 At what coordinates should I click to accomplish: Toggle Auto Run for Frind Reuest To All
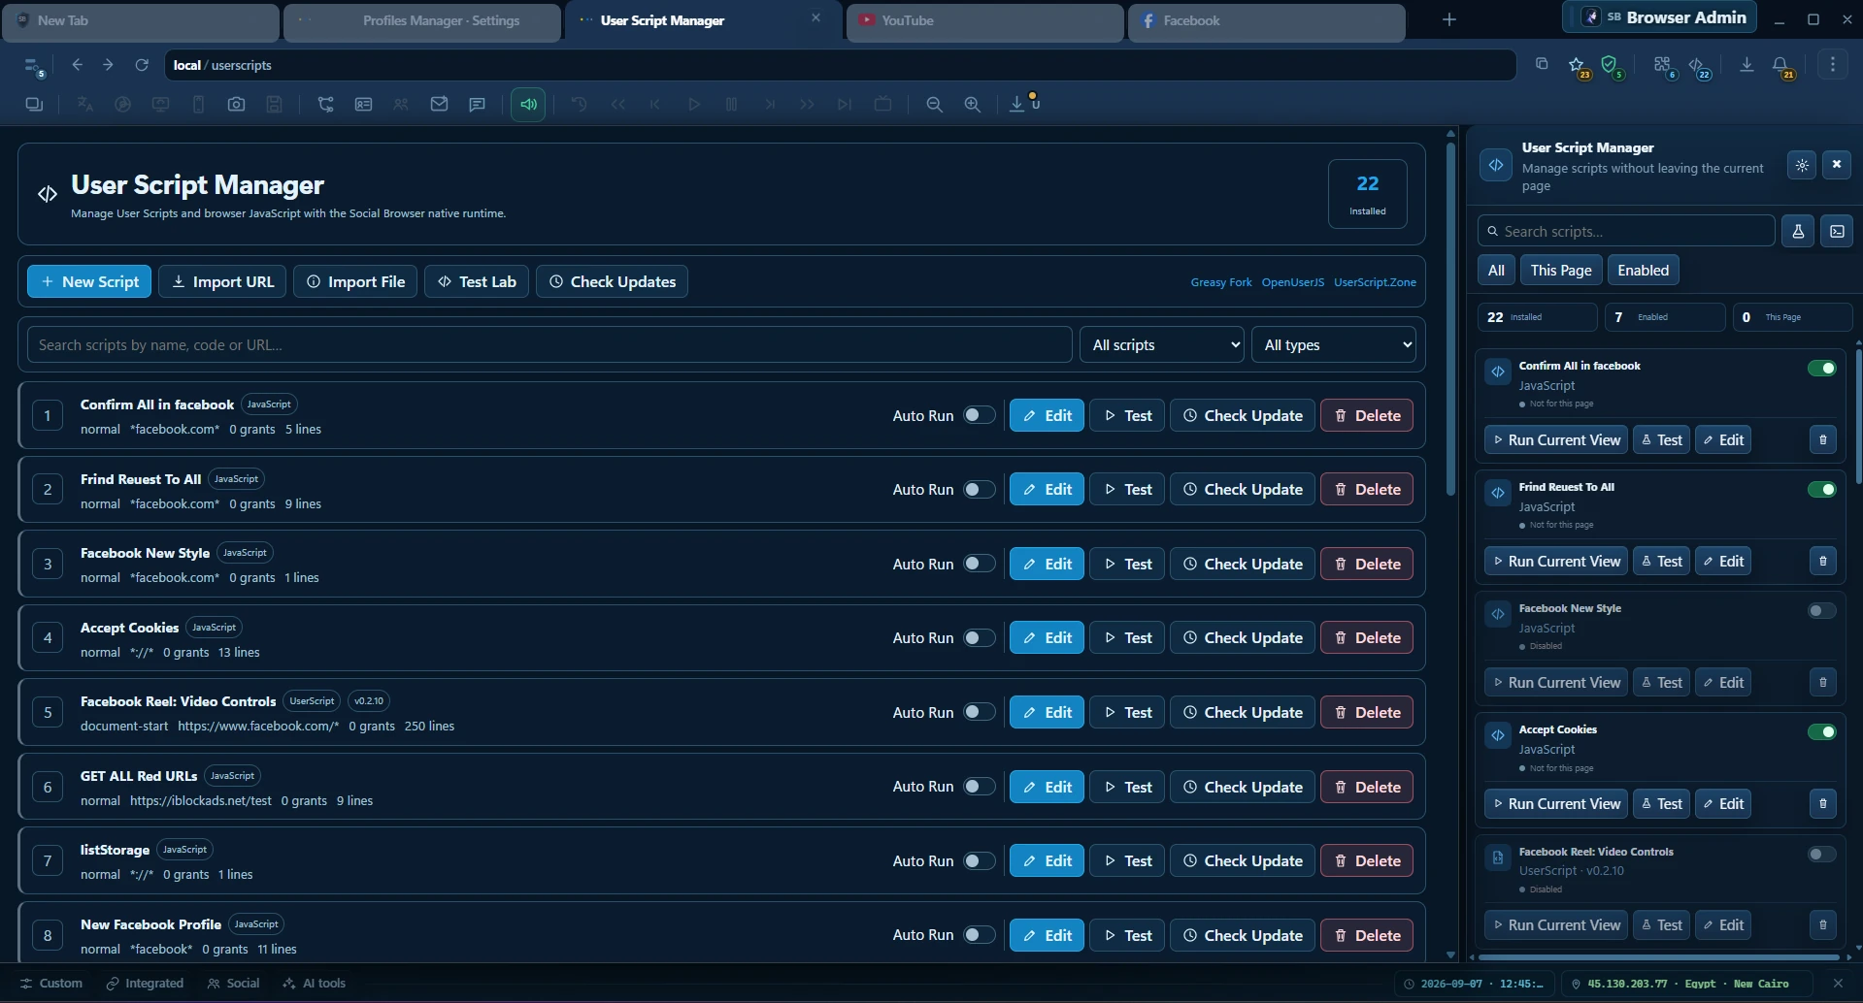coord(979,489)
